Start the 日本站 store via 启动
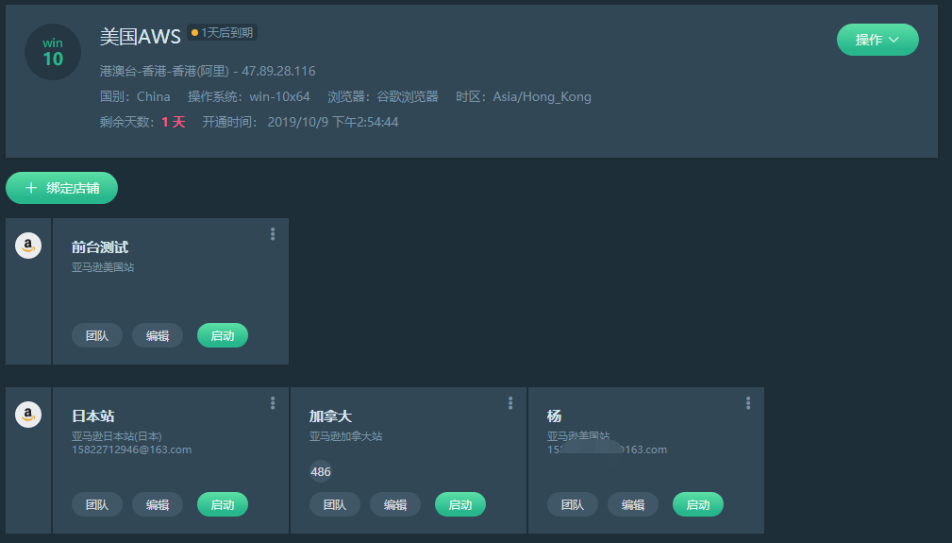The image size is (952, 543). [223, 504]
